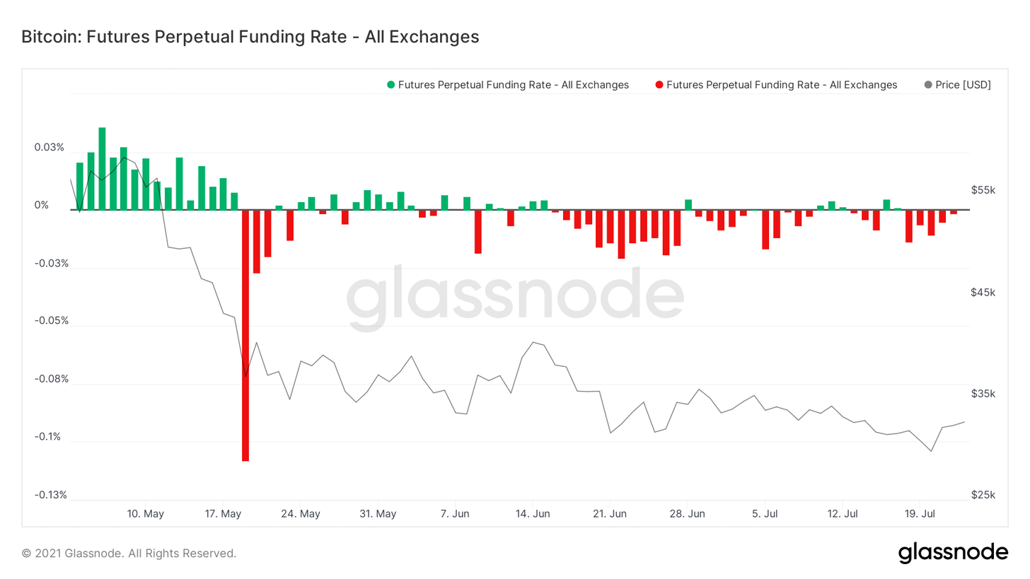
Task: Click the 14. Jun date label
Action: coord(532,513)
